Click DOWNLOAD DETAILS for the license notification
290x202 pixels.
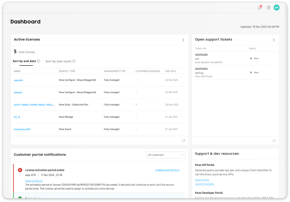pos(167,170)
